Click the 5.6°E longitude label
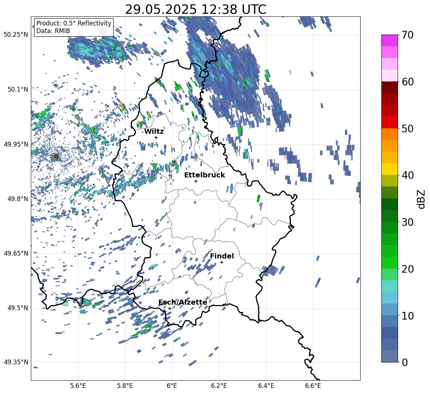Screen dimensions: 430x393 click(x=78, y=386)
